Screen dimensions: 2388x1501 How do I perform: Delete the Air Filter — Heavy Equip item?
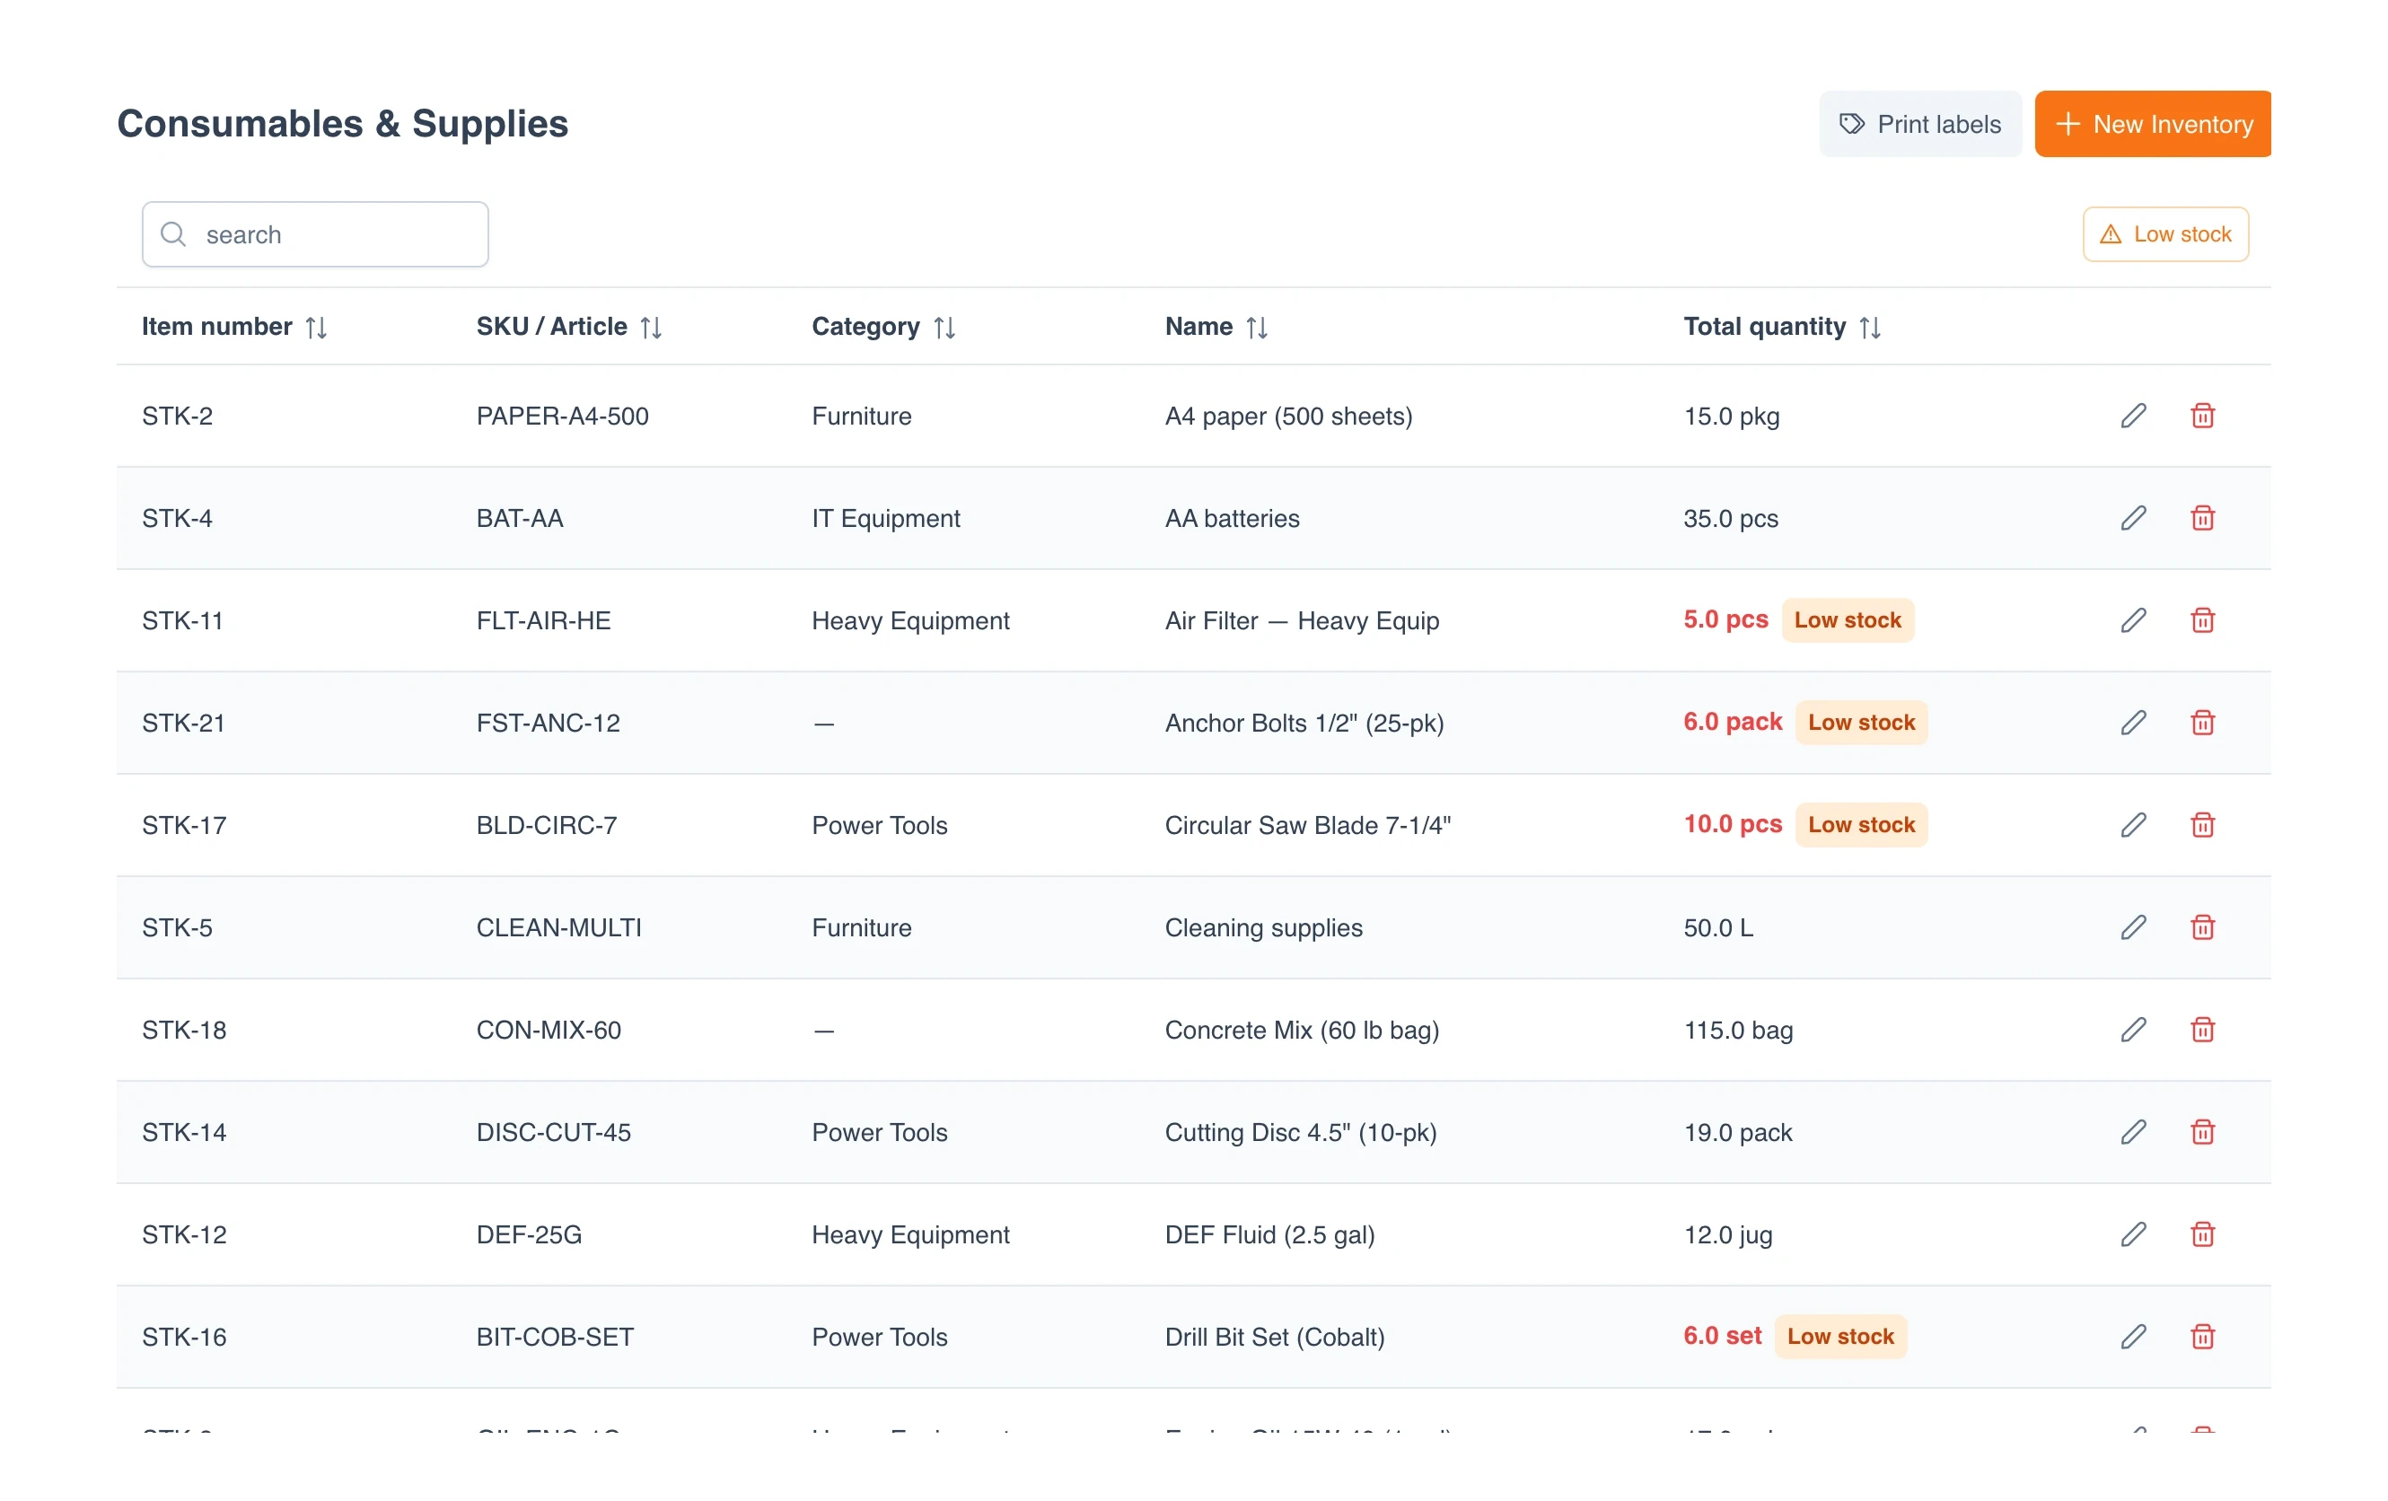2202,619
